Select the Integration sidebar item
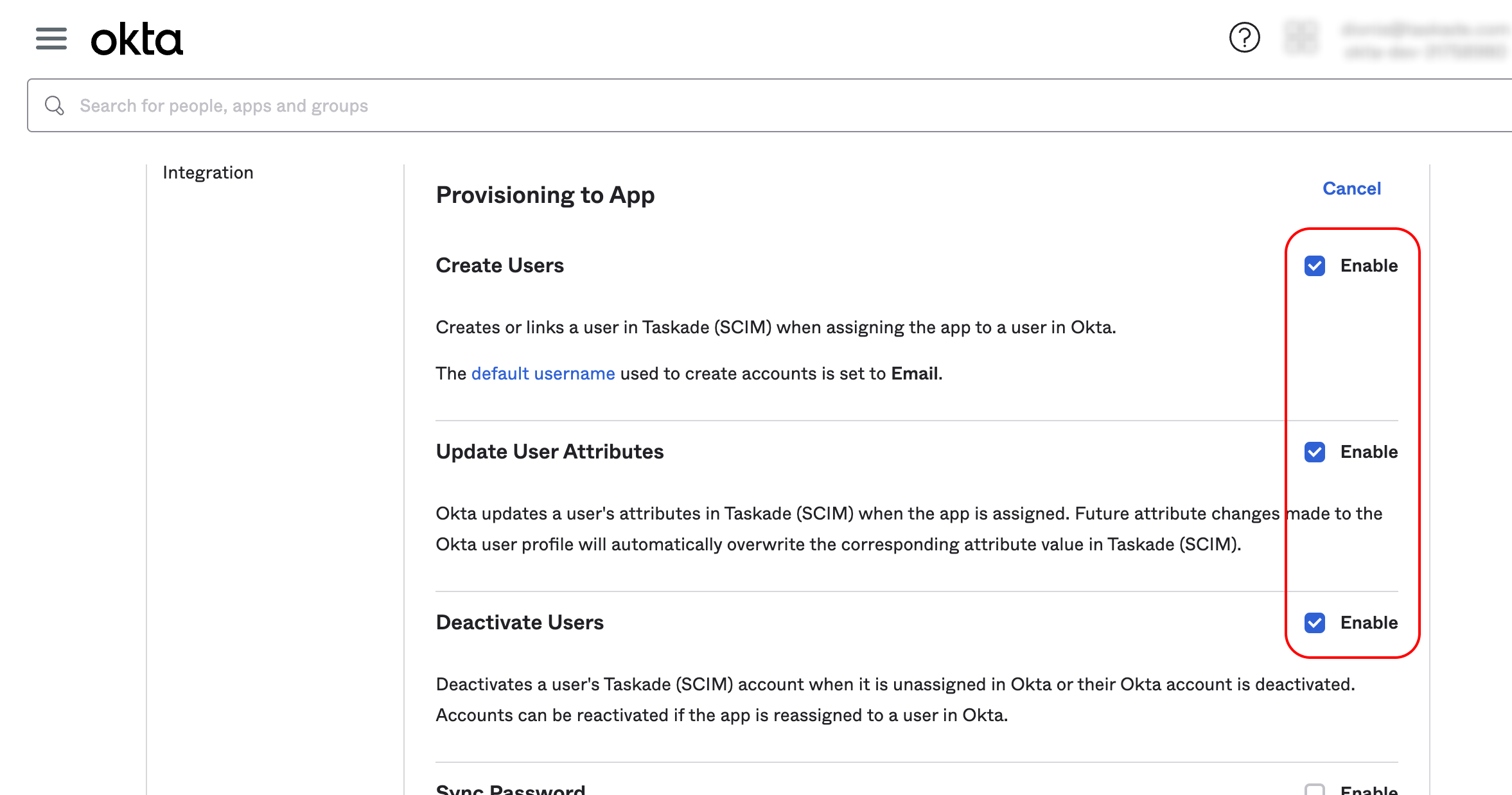Image resolution: width=1512 pixels, height=795 pixels. (208, 173)
